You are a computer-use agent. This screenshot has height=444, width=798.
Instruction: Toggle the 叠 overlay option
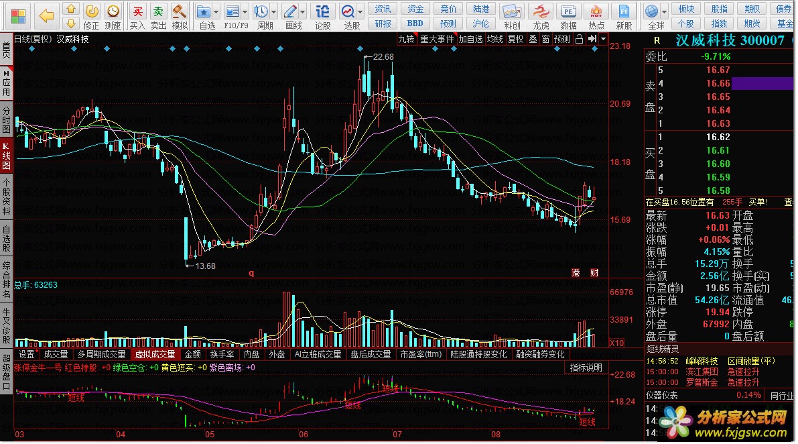click(533, 39)
